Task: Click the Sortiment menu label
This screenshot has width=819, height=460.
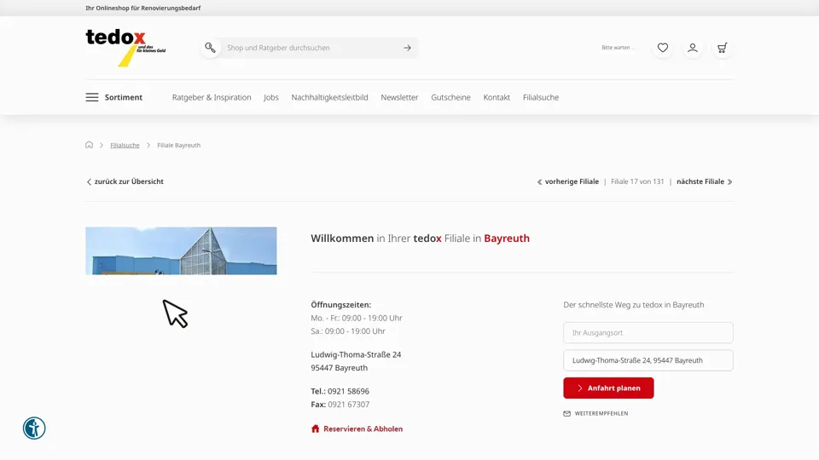Action: click(x=123, y=97)
